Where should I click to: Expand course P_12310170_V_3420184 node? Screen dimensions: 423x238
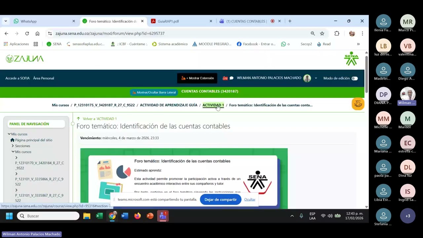(x=16, y=158)
